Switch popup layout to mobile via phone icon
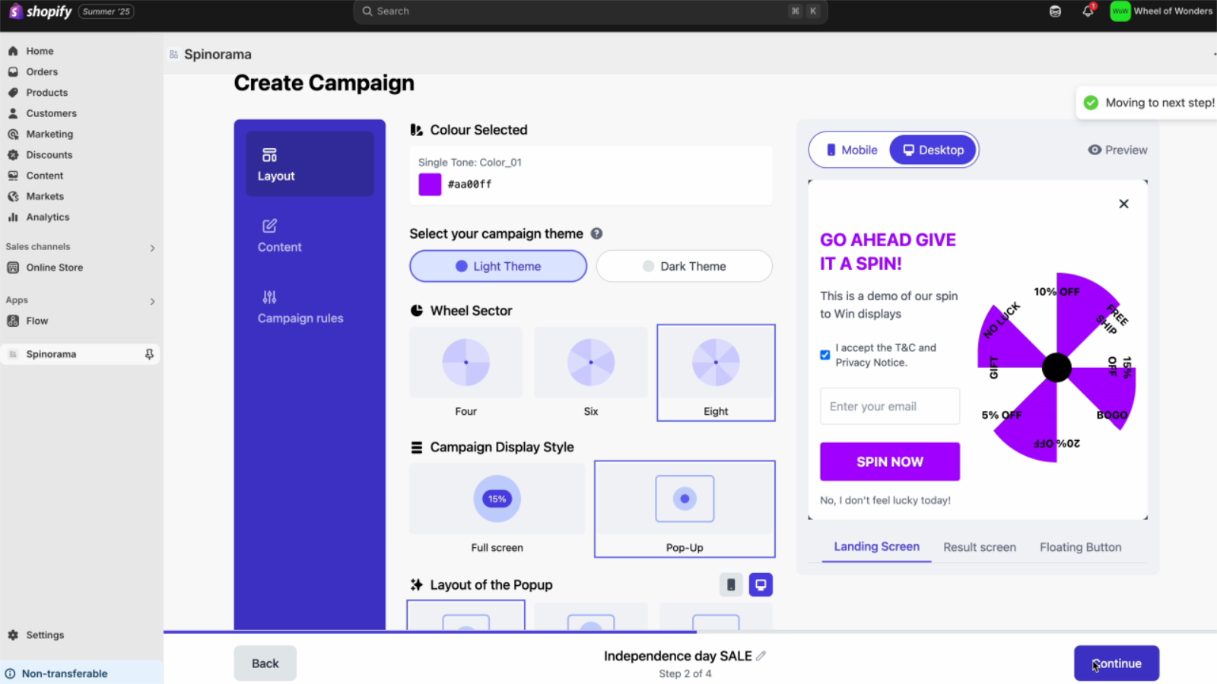1217x684 pixels. click(730, 584)
